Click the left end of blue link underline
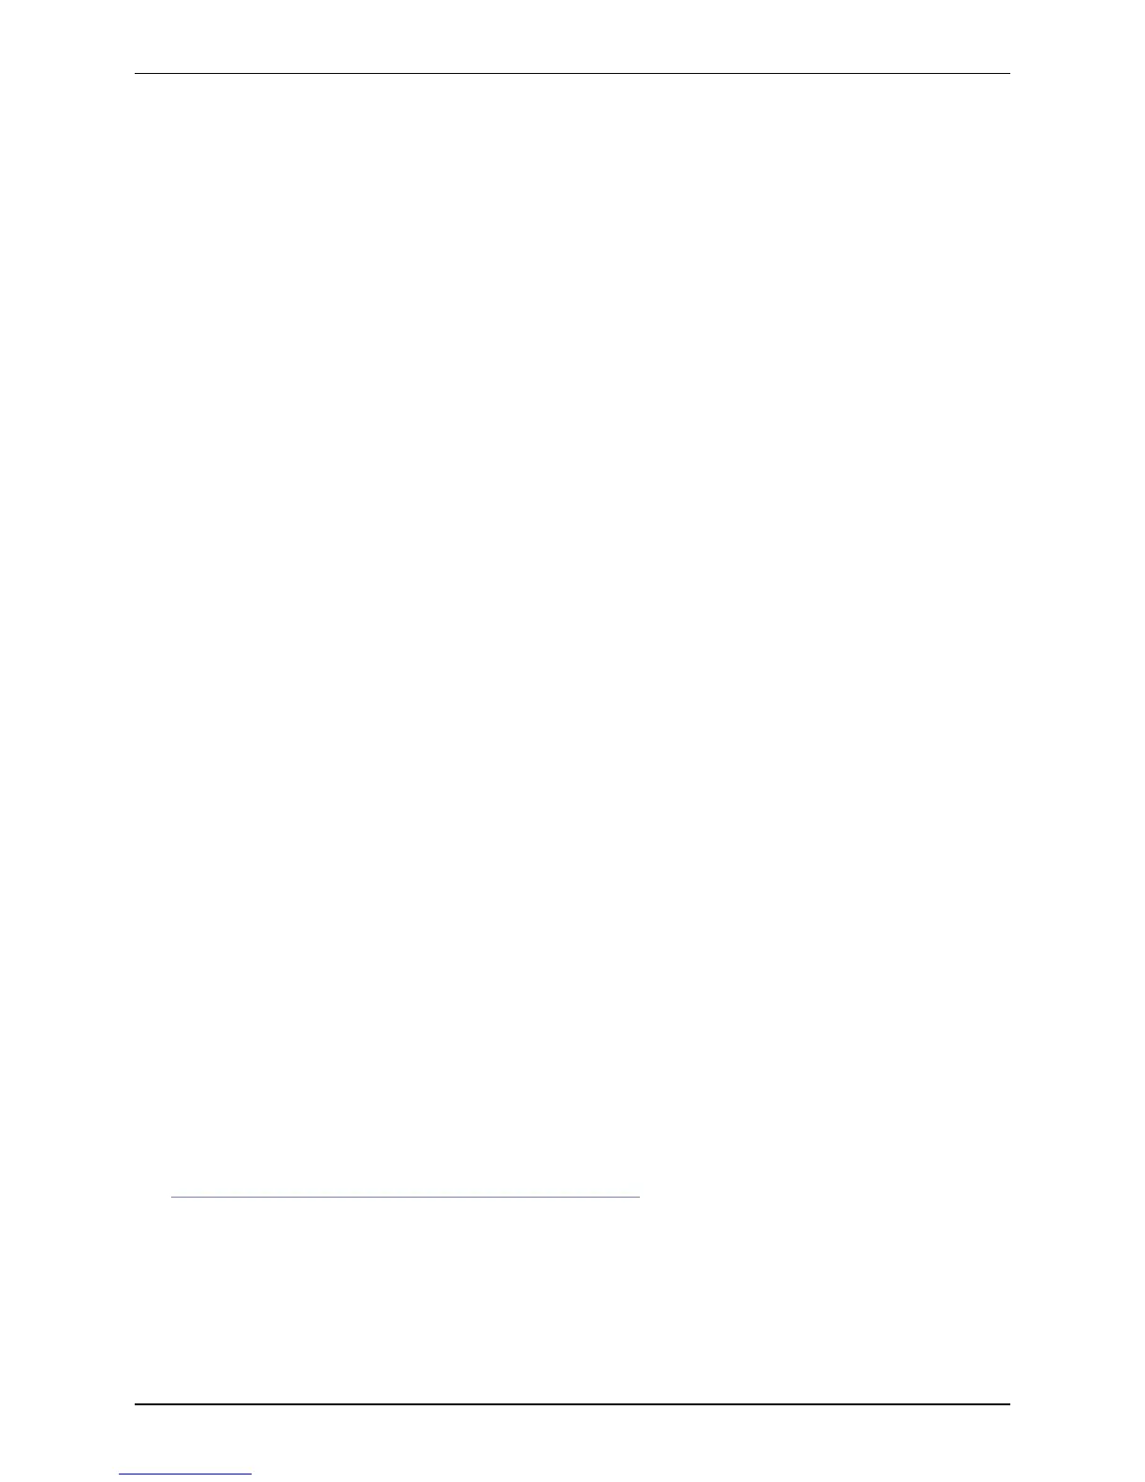 pos(122,1474)
